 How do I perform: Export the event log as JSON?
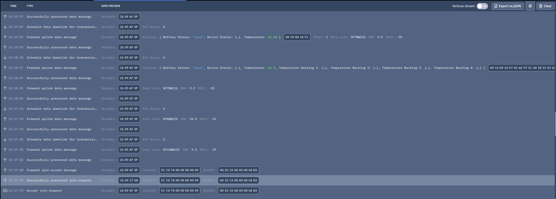coord(508,6)
